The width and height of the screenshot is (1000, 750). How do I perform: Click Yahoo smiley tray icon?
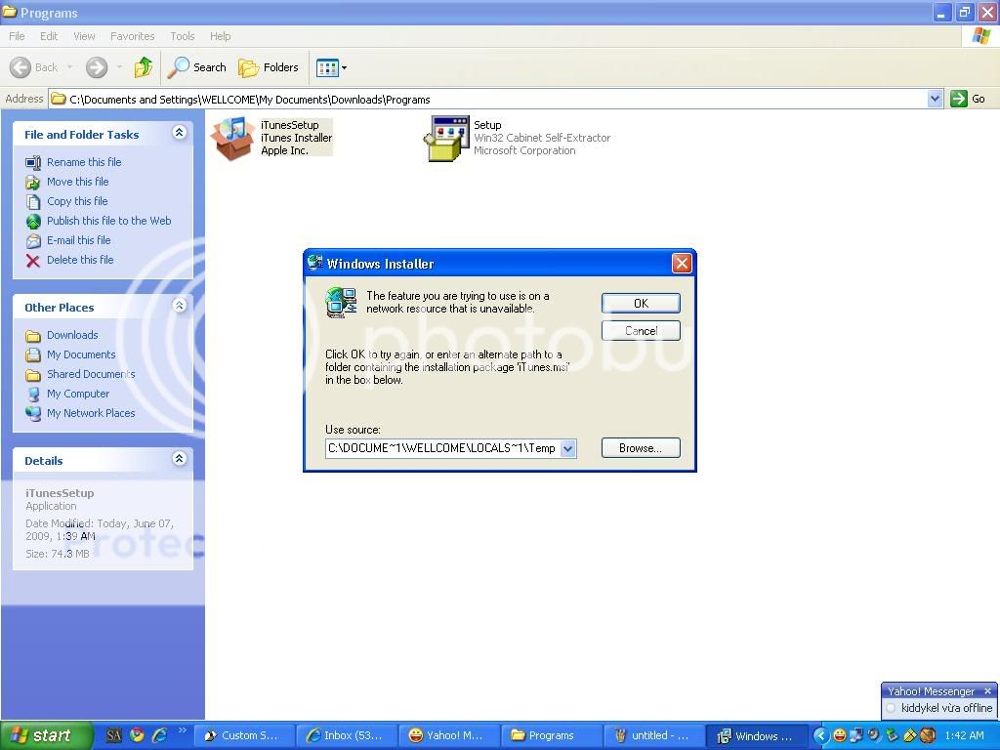coord(839,736)
